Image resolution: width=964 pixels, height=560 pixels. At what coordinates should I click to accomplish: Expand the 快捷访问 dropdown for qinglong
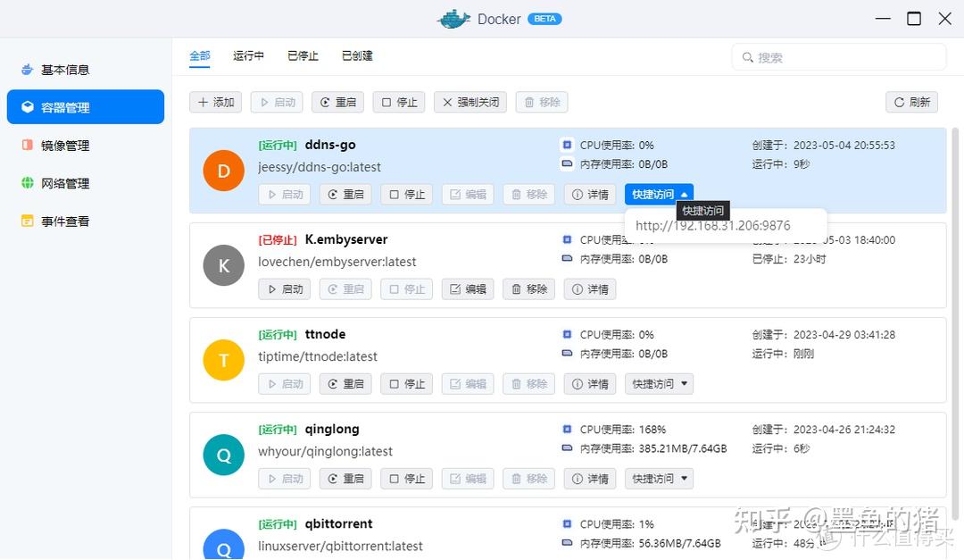(x=659, y=478)
